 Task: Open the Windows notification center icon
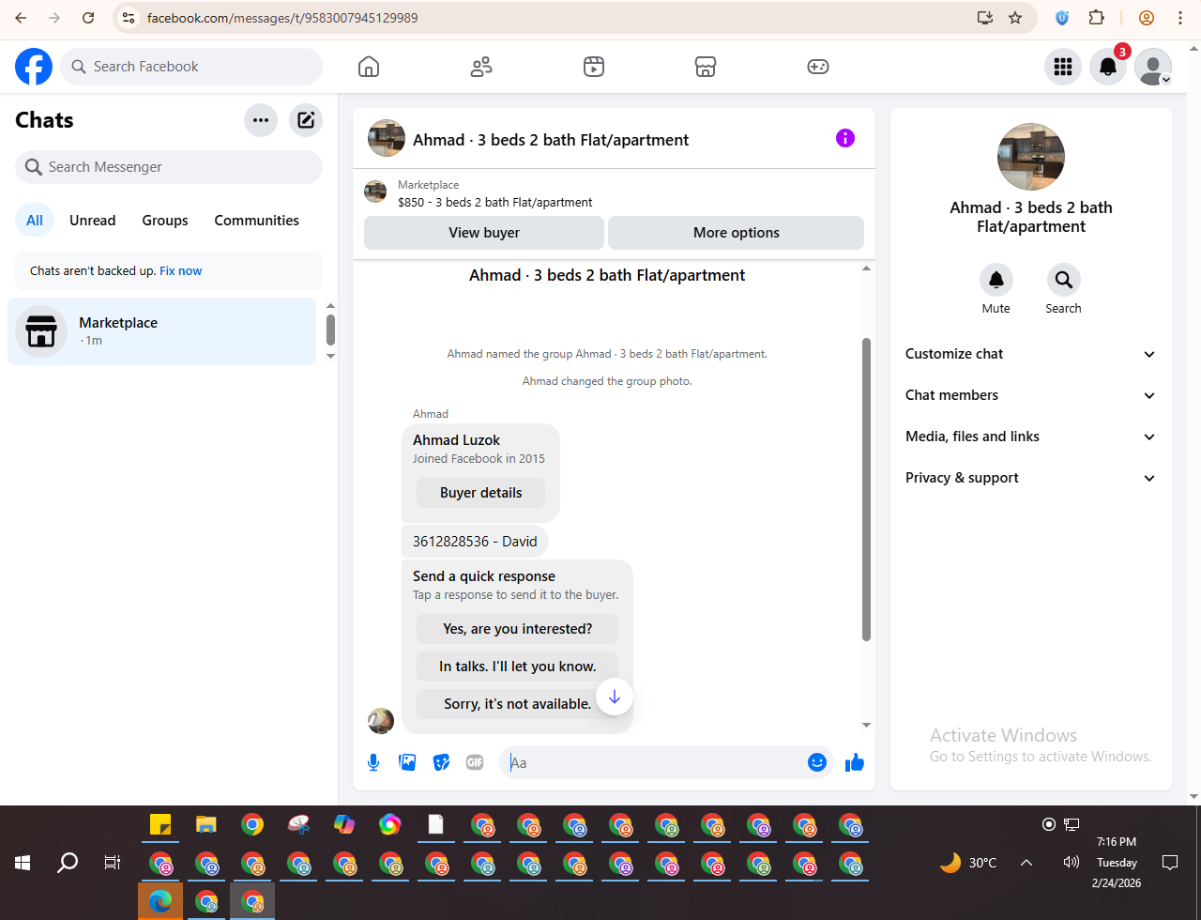(1170, 863)
